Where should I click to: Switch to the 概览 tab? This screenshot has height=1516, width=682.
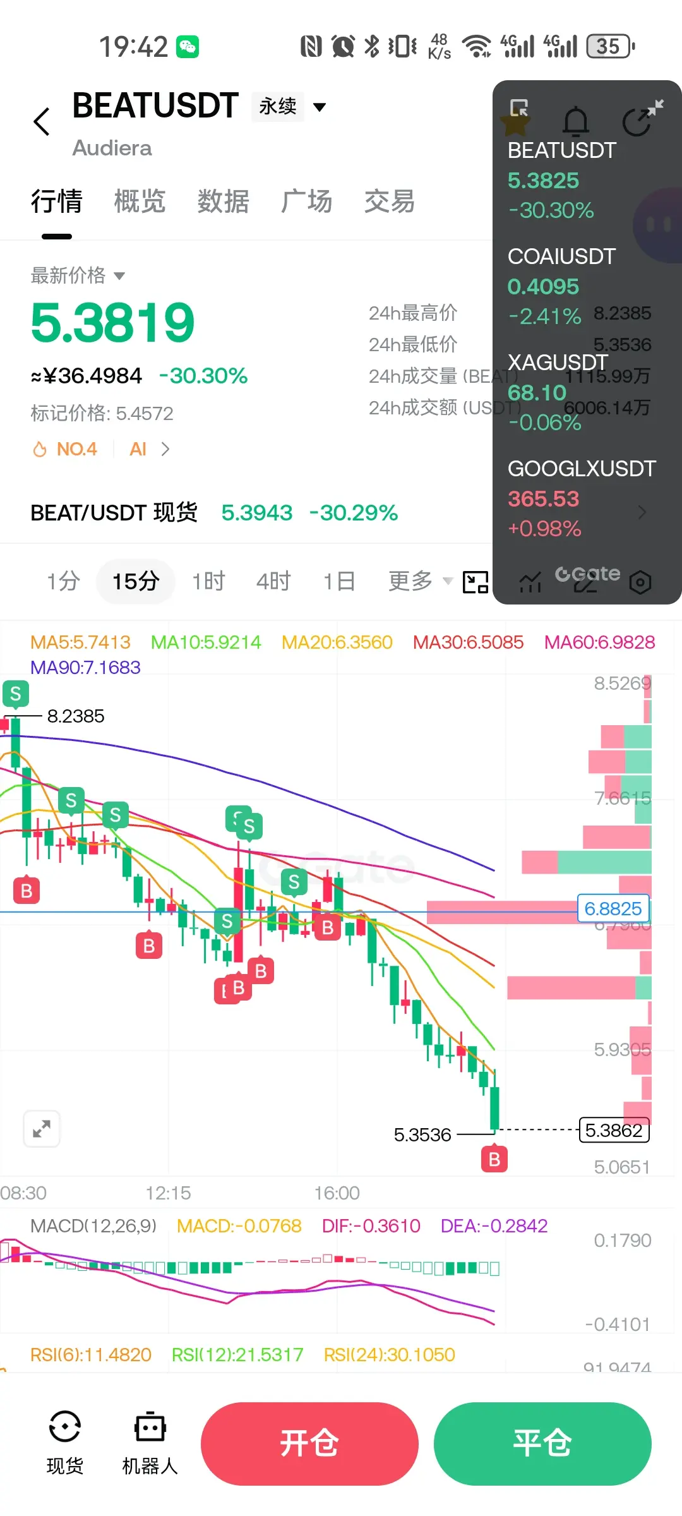click(140, 202)
